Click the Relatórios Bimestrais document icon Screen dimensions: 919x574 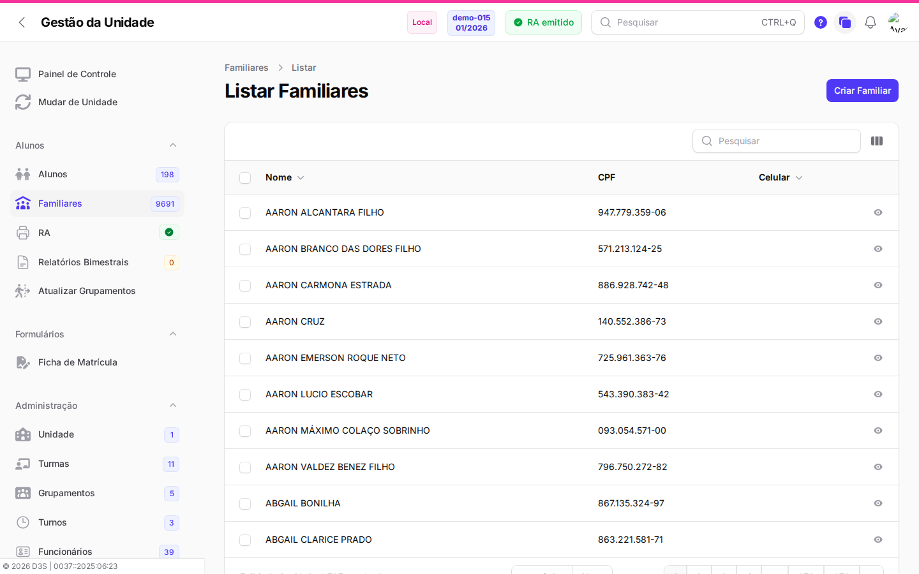(23, 262)
